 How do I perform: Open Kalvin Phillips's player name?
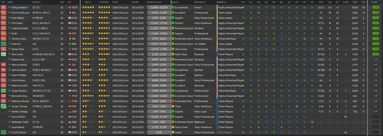[19, 75]
